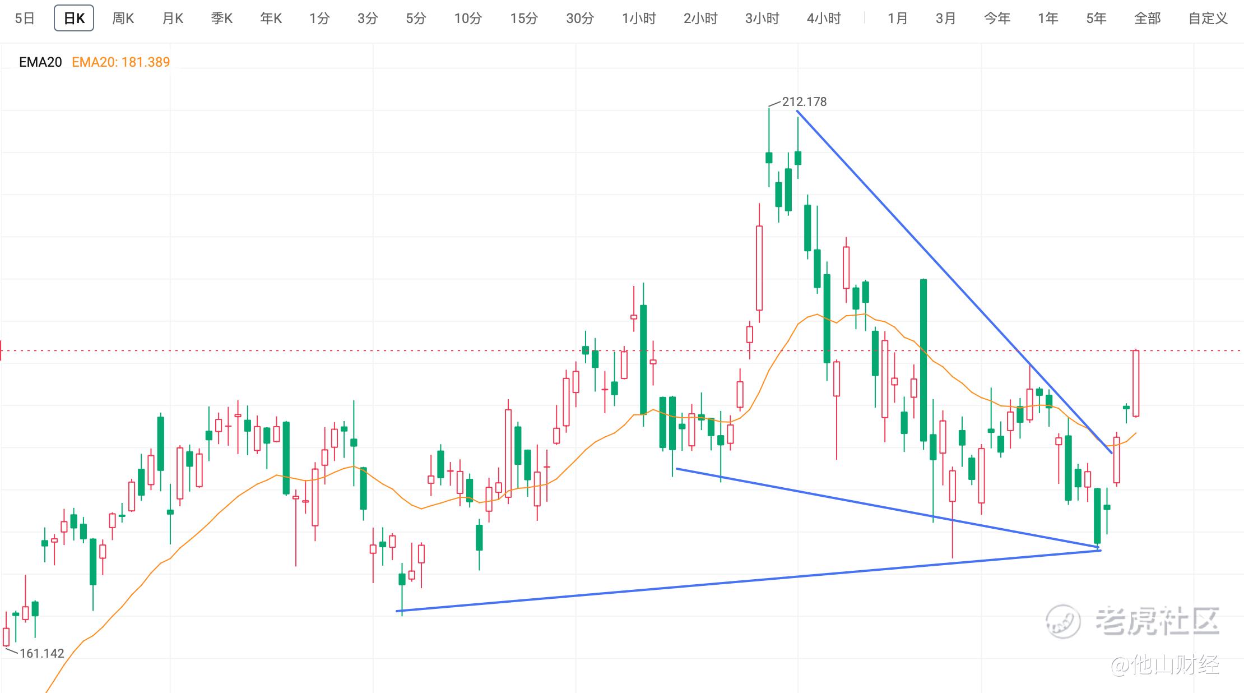Select the 日K daily candlestick tab
Image resolution: width=1244 pixels, height=693 pixels.
(x=74, y=19)
